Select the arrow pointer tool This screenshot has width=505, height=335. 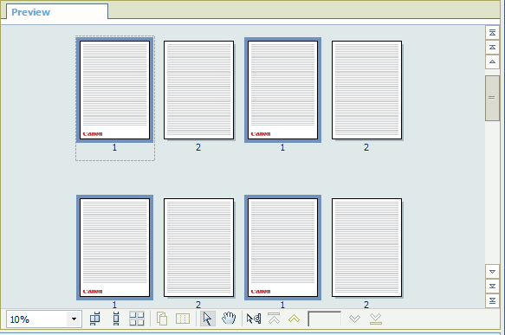point(208,319)
